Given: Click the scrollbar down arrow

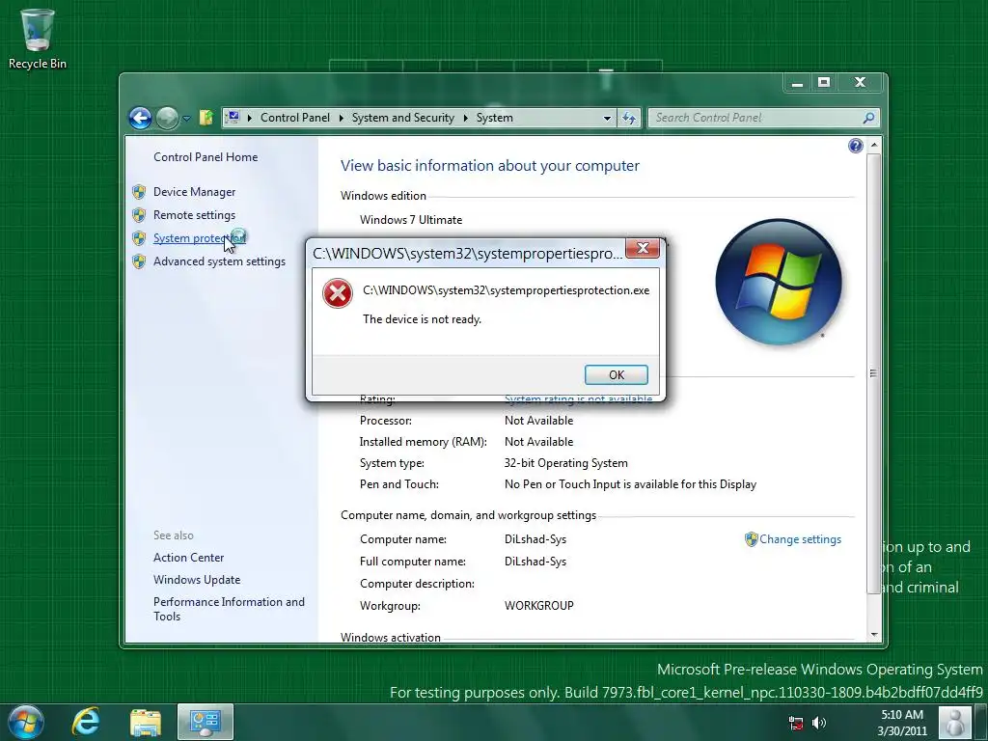Looking at the screenshot, I should (873, 635).
